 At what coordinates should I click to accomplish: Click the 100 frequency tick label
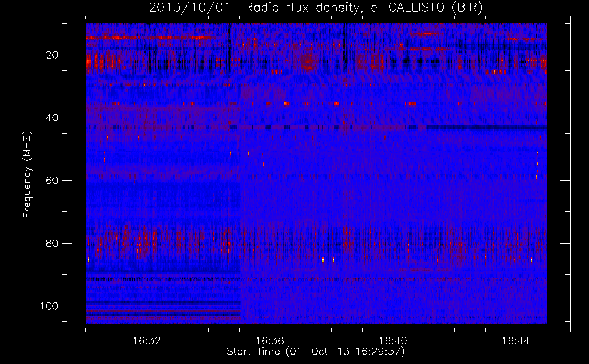[x=49, y=306]
